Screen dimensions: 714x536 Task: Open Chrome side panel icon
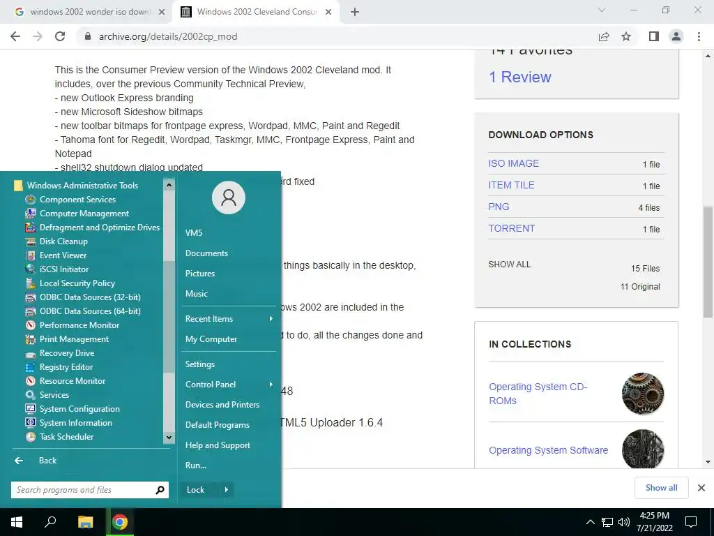[654, 36]
